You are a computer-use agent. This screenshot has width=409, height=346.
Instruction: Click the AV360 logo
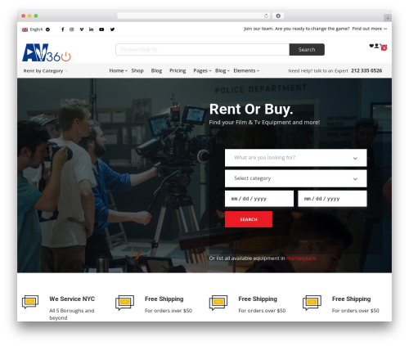(47, 52)
